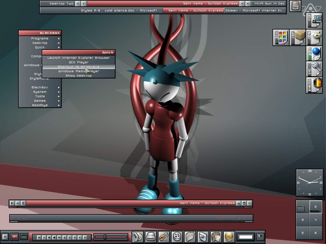Expand the Desktop submenu
The image size is (326, 244).
pyautogui.click(x=40, y=43)
